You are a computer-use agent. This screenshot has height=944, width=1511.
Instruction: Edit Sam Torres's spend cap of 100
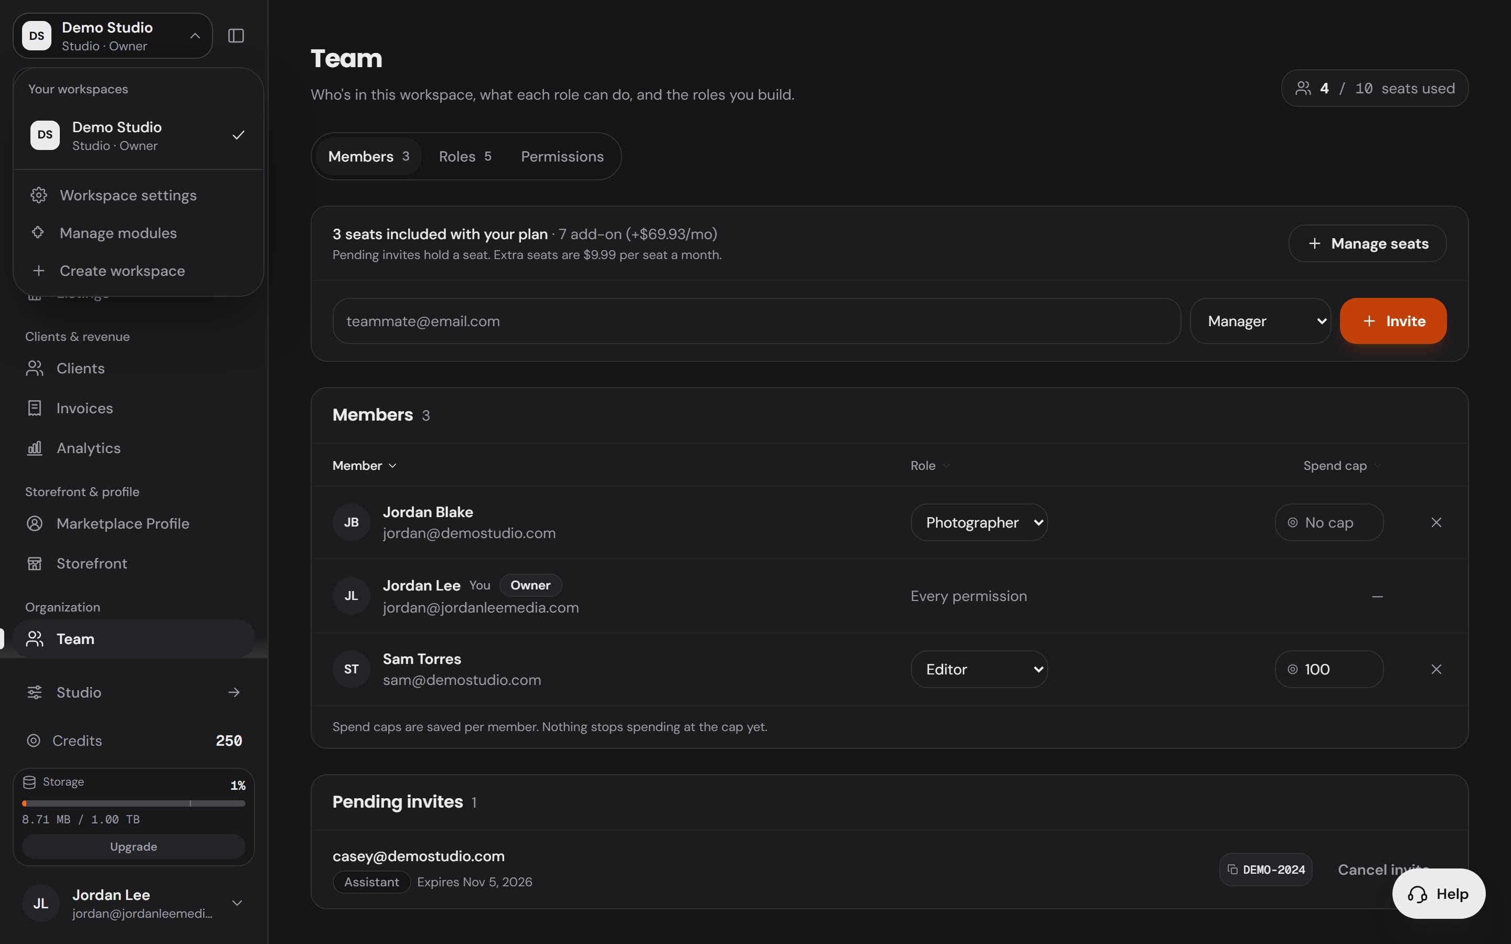(x=1328, y=669)
